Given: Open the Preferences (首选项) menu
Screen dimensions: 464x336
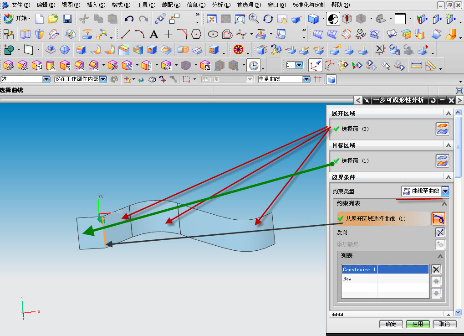Looking at the screenshot, I should coord(249,5).
